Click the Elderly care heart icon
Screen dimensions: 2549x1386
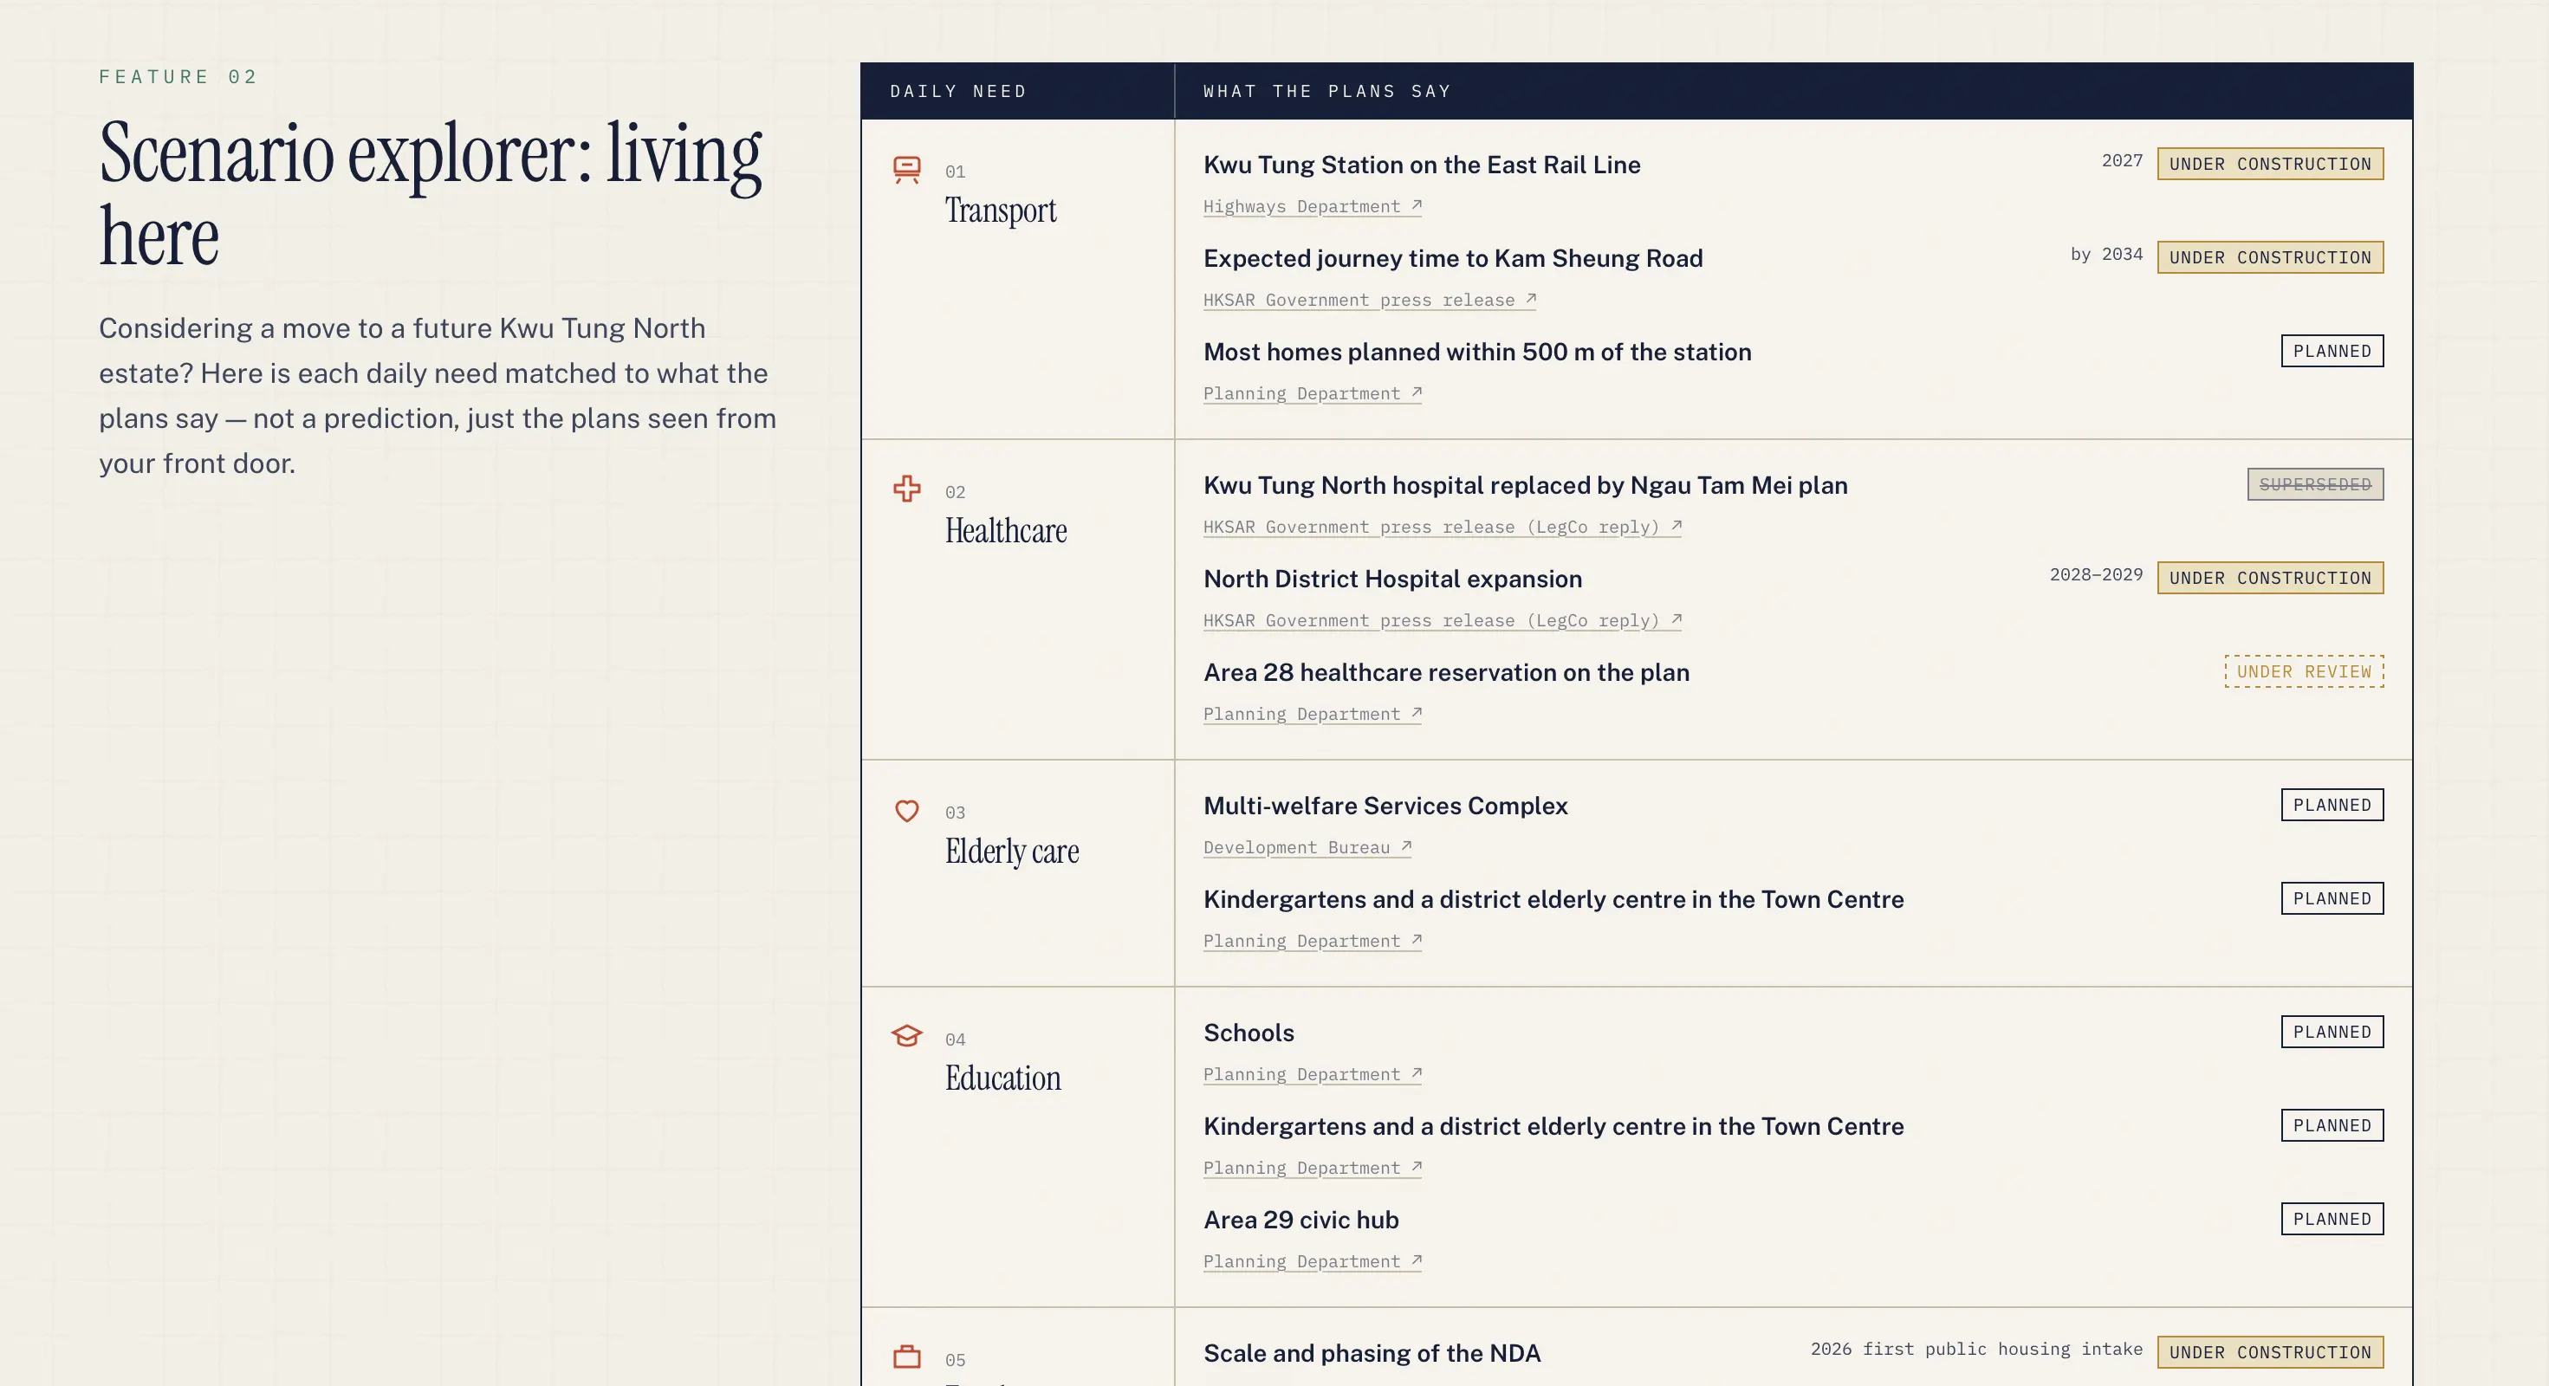(906, 810)
